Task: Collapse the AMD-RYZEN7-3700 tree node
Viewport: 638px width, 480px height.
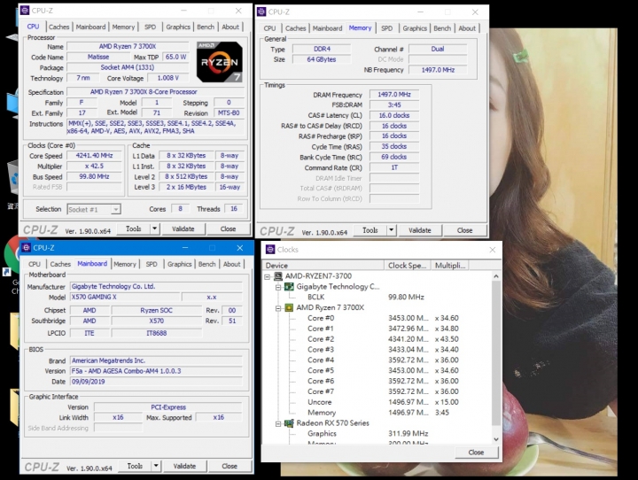Action: [x=268, y=276]
